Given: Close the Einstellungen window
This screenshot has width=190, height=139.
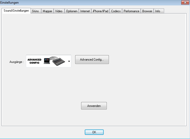Looking at the screenshot, I should point(185,2).
